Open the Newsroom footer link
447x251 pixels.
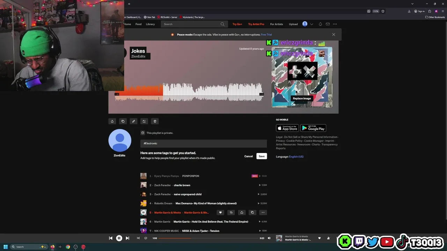click(304, 144)
